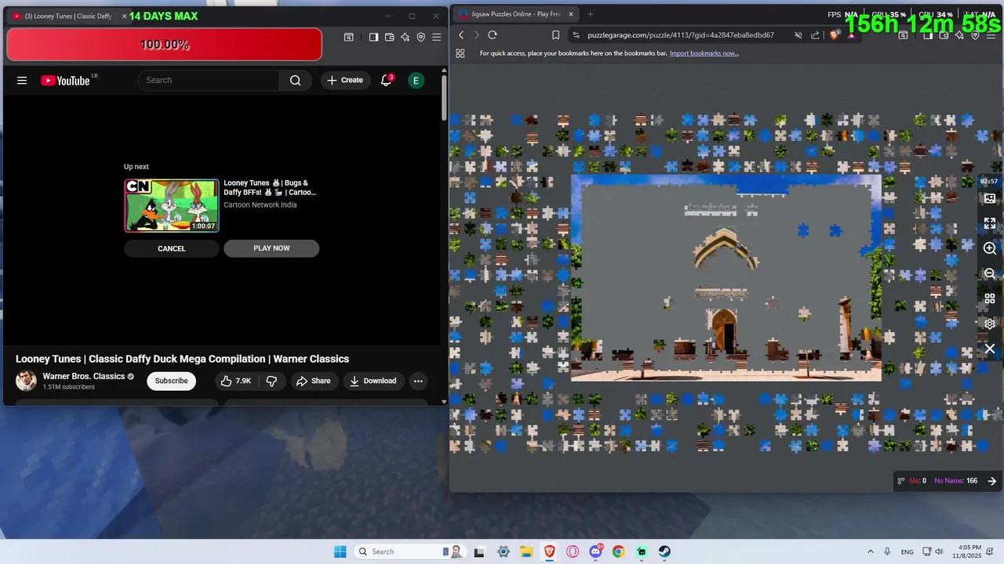
Task: Open Warner Bros. Classics channel name
Action: click(x=84, y=376)
